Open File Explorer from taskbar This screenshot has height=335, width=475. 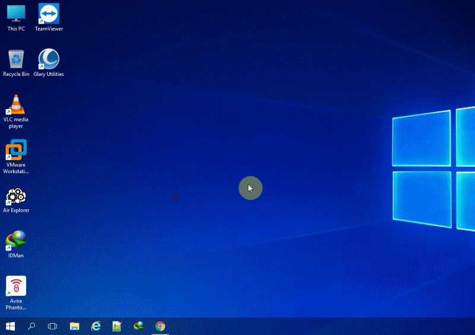[x=75, y=326]
